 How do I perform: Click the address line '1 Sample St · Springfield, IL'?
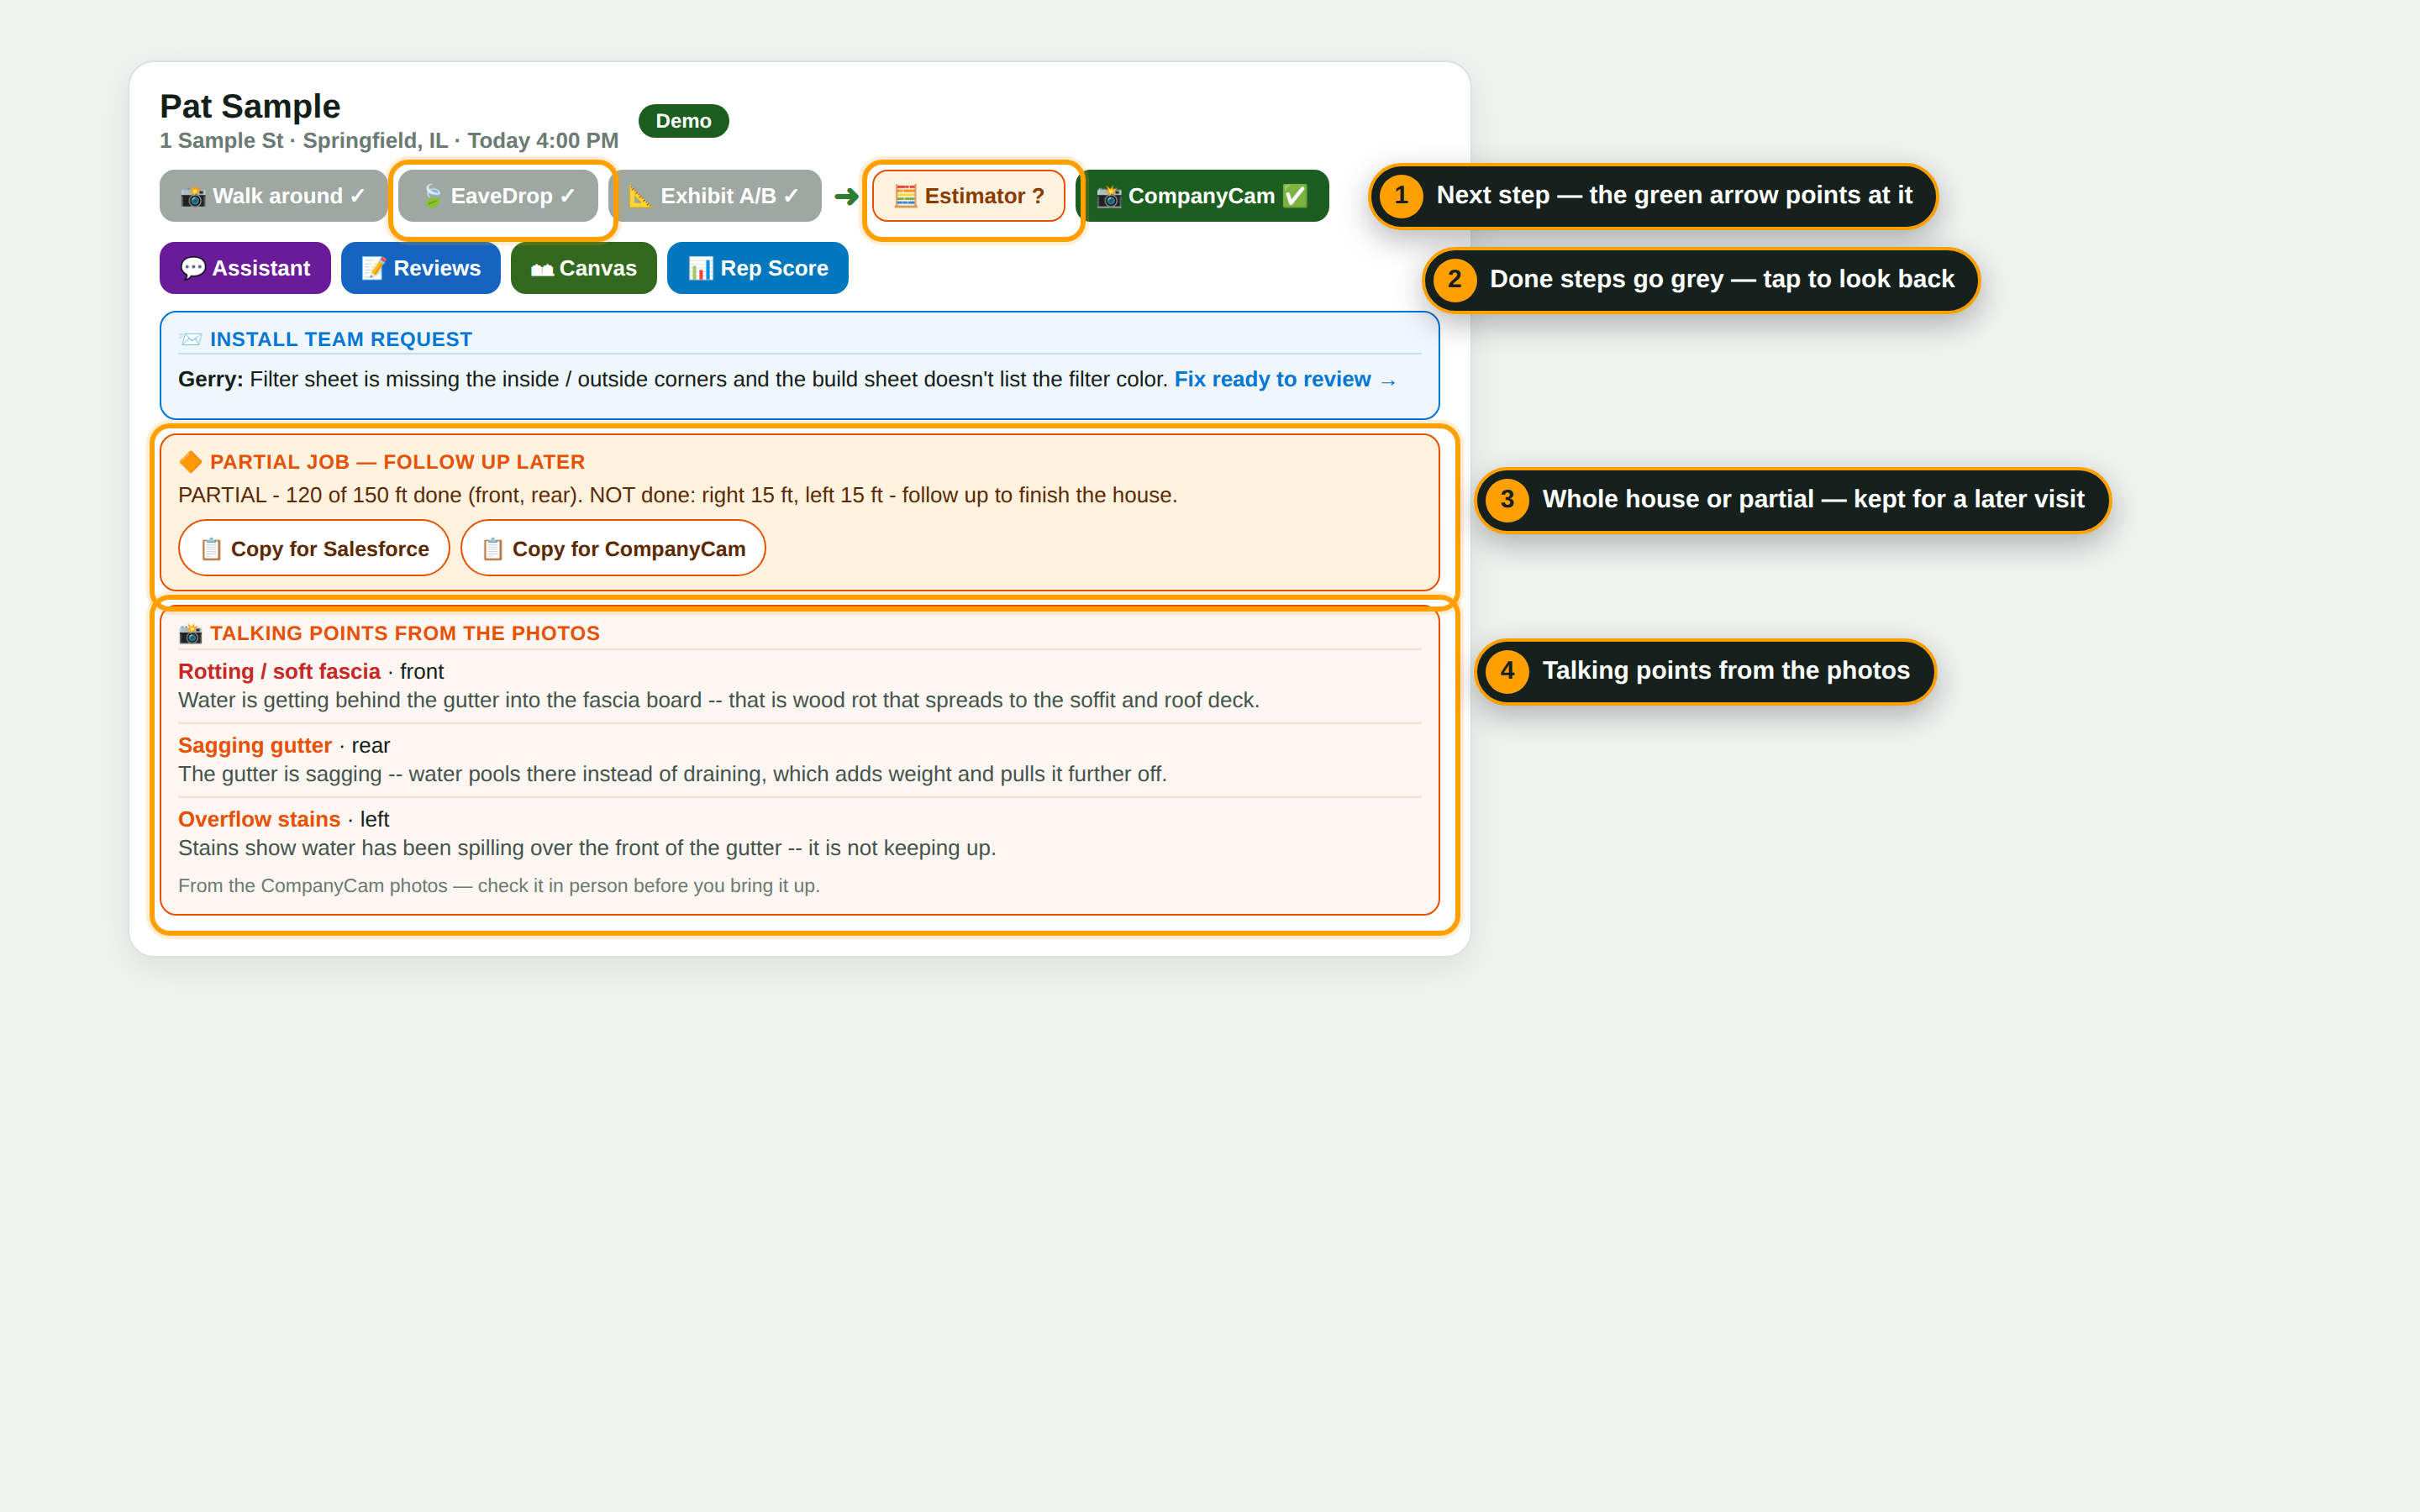304,141
